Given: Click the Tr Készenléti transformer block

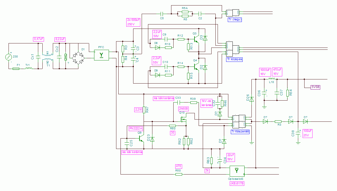Looking at the screenshot, I should point(239,122).
